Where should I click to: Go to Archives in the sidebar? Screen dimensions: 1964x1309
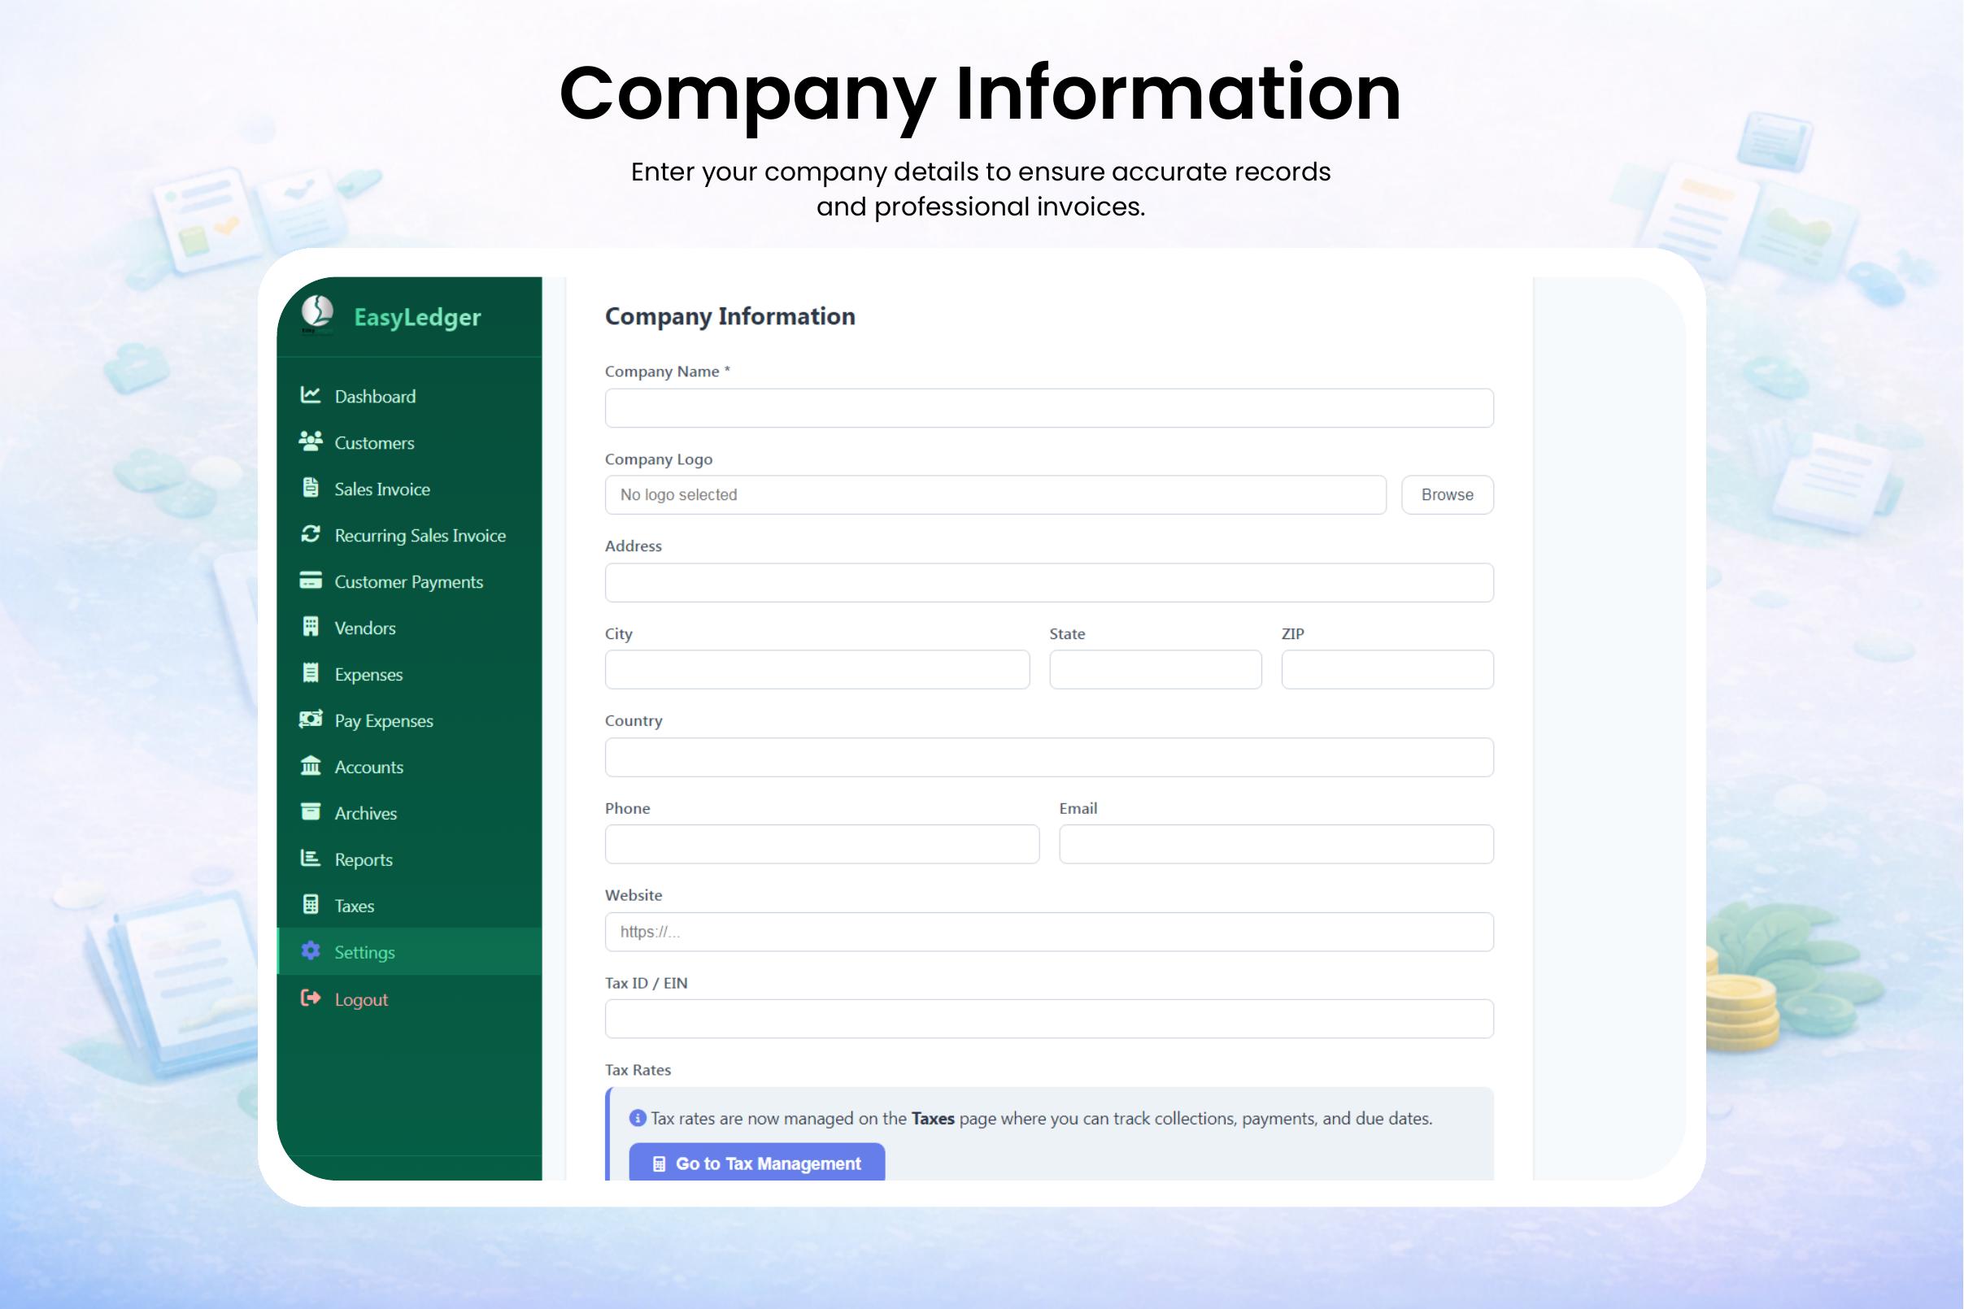click(x=366, y=813)
